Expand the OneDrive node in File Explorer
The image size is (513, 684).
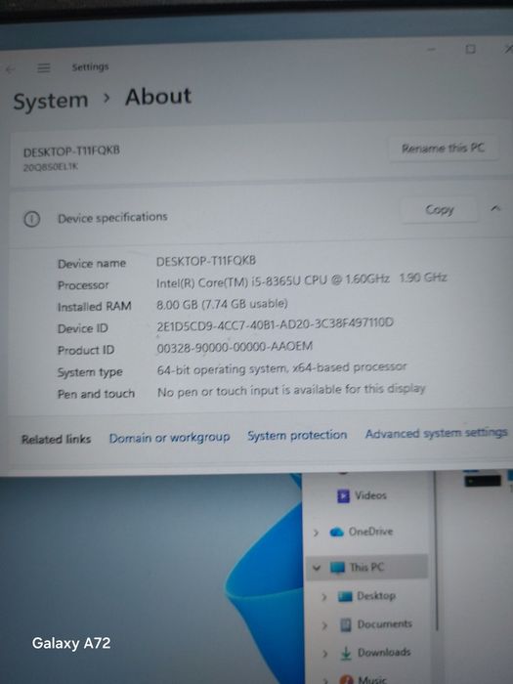(x=316, y=533)
